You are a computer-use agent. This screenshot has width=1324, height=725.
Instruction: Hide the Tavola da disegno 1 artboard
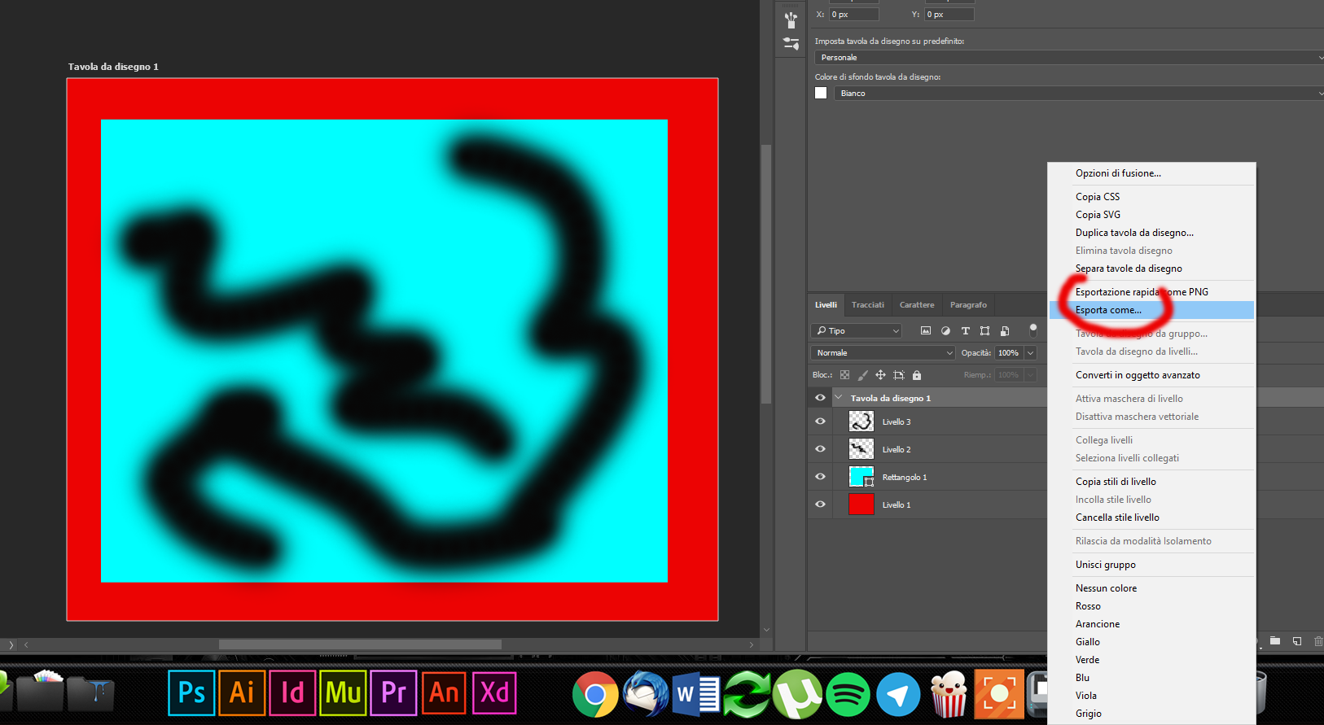820,398
